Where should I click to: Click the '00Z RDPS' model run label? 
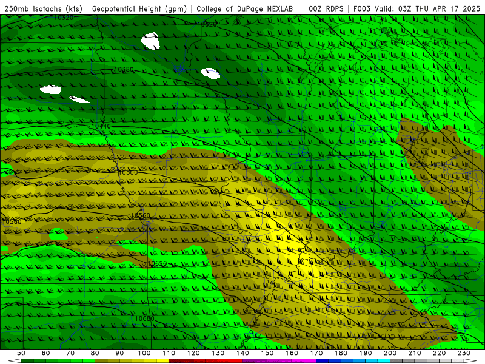[326, 9]
